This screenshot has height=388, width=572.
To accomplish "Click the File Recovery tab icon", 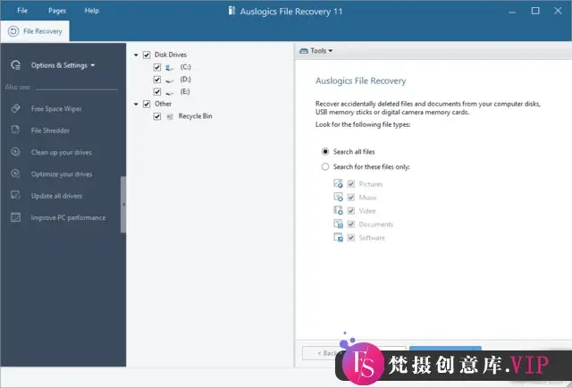I will tap(13, 31).
